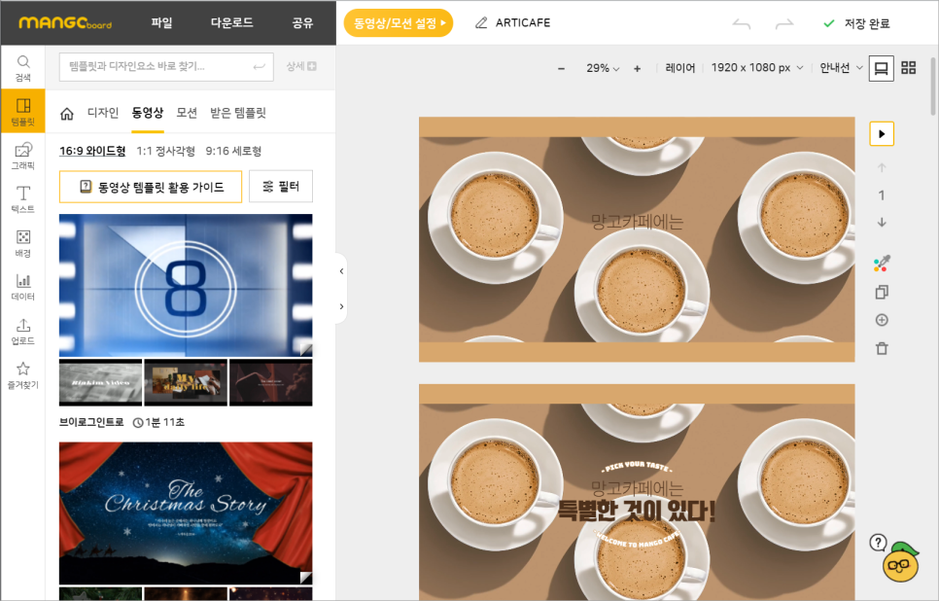This screenshot has width=939, height=601.
Task: Duplicate the page with copy icon
Action: (882, 293)
